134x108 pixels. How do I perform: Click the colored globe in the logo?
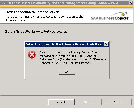(123, 15)
